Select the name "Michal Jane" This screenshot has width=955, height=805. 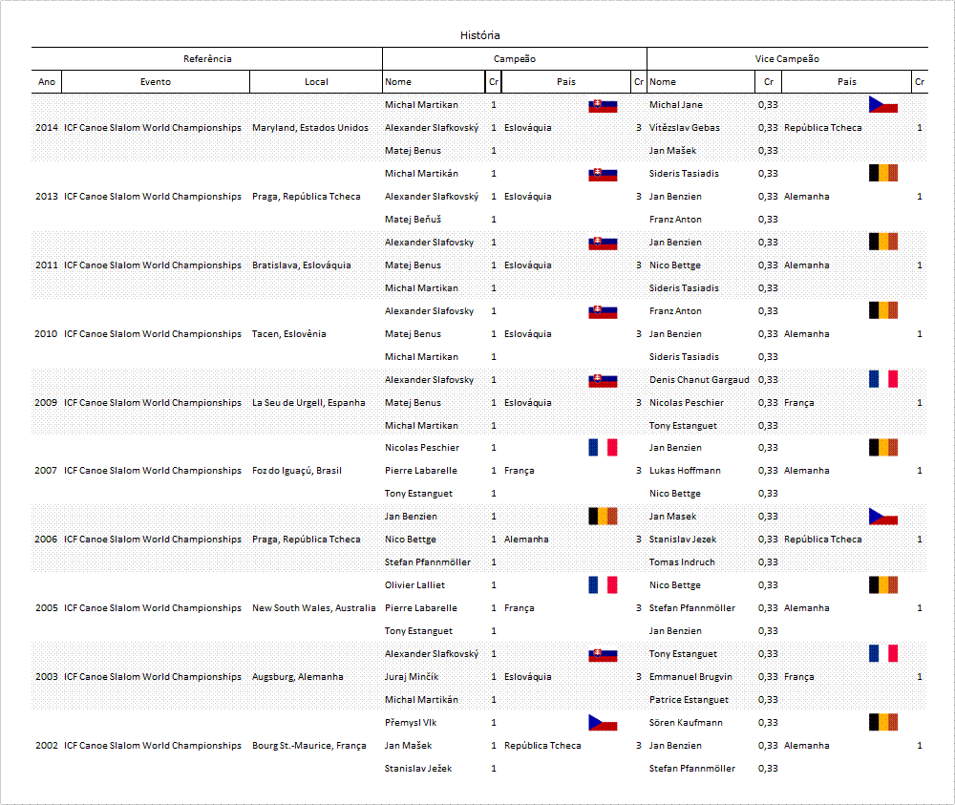(675, 105)
